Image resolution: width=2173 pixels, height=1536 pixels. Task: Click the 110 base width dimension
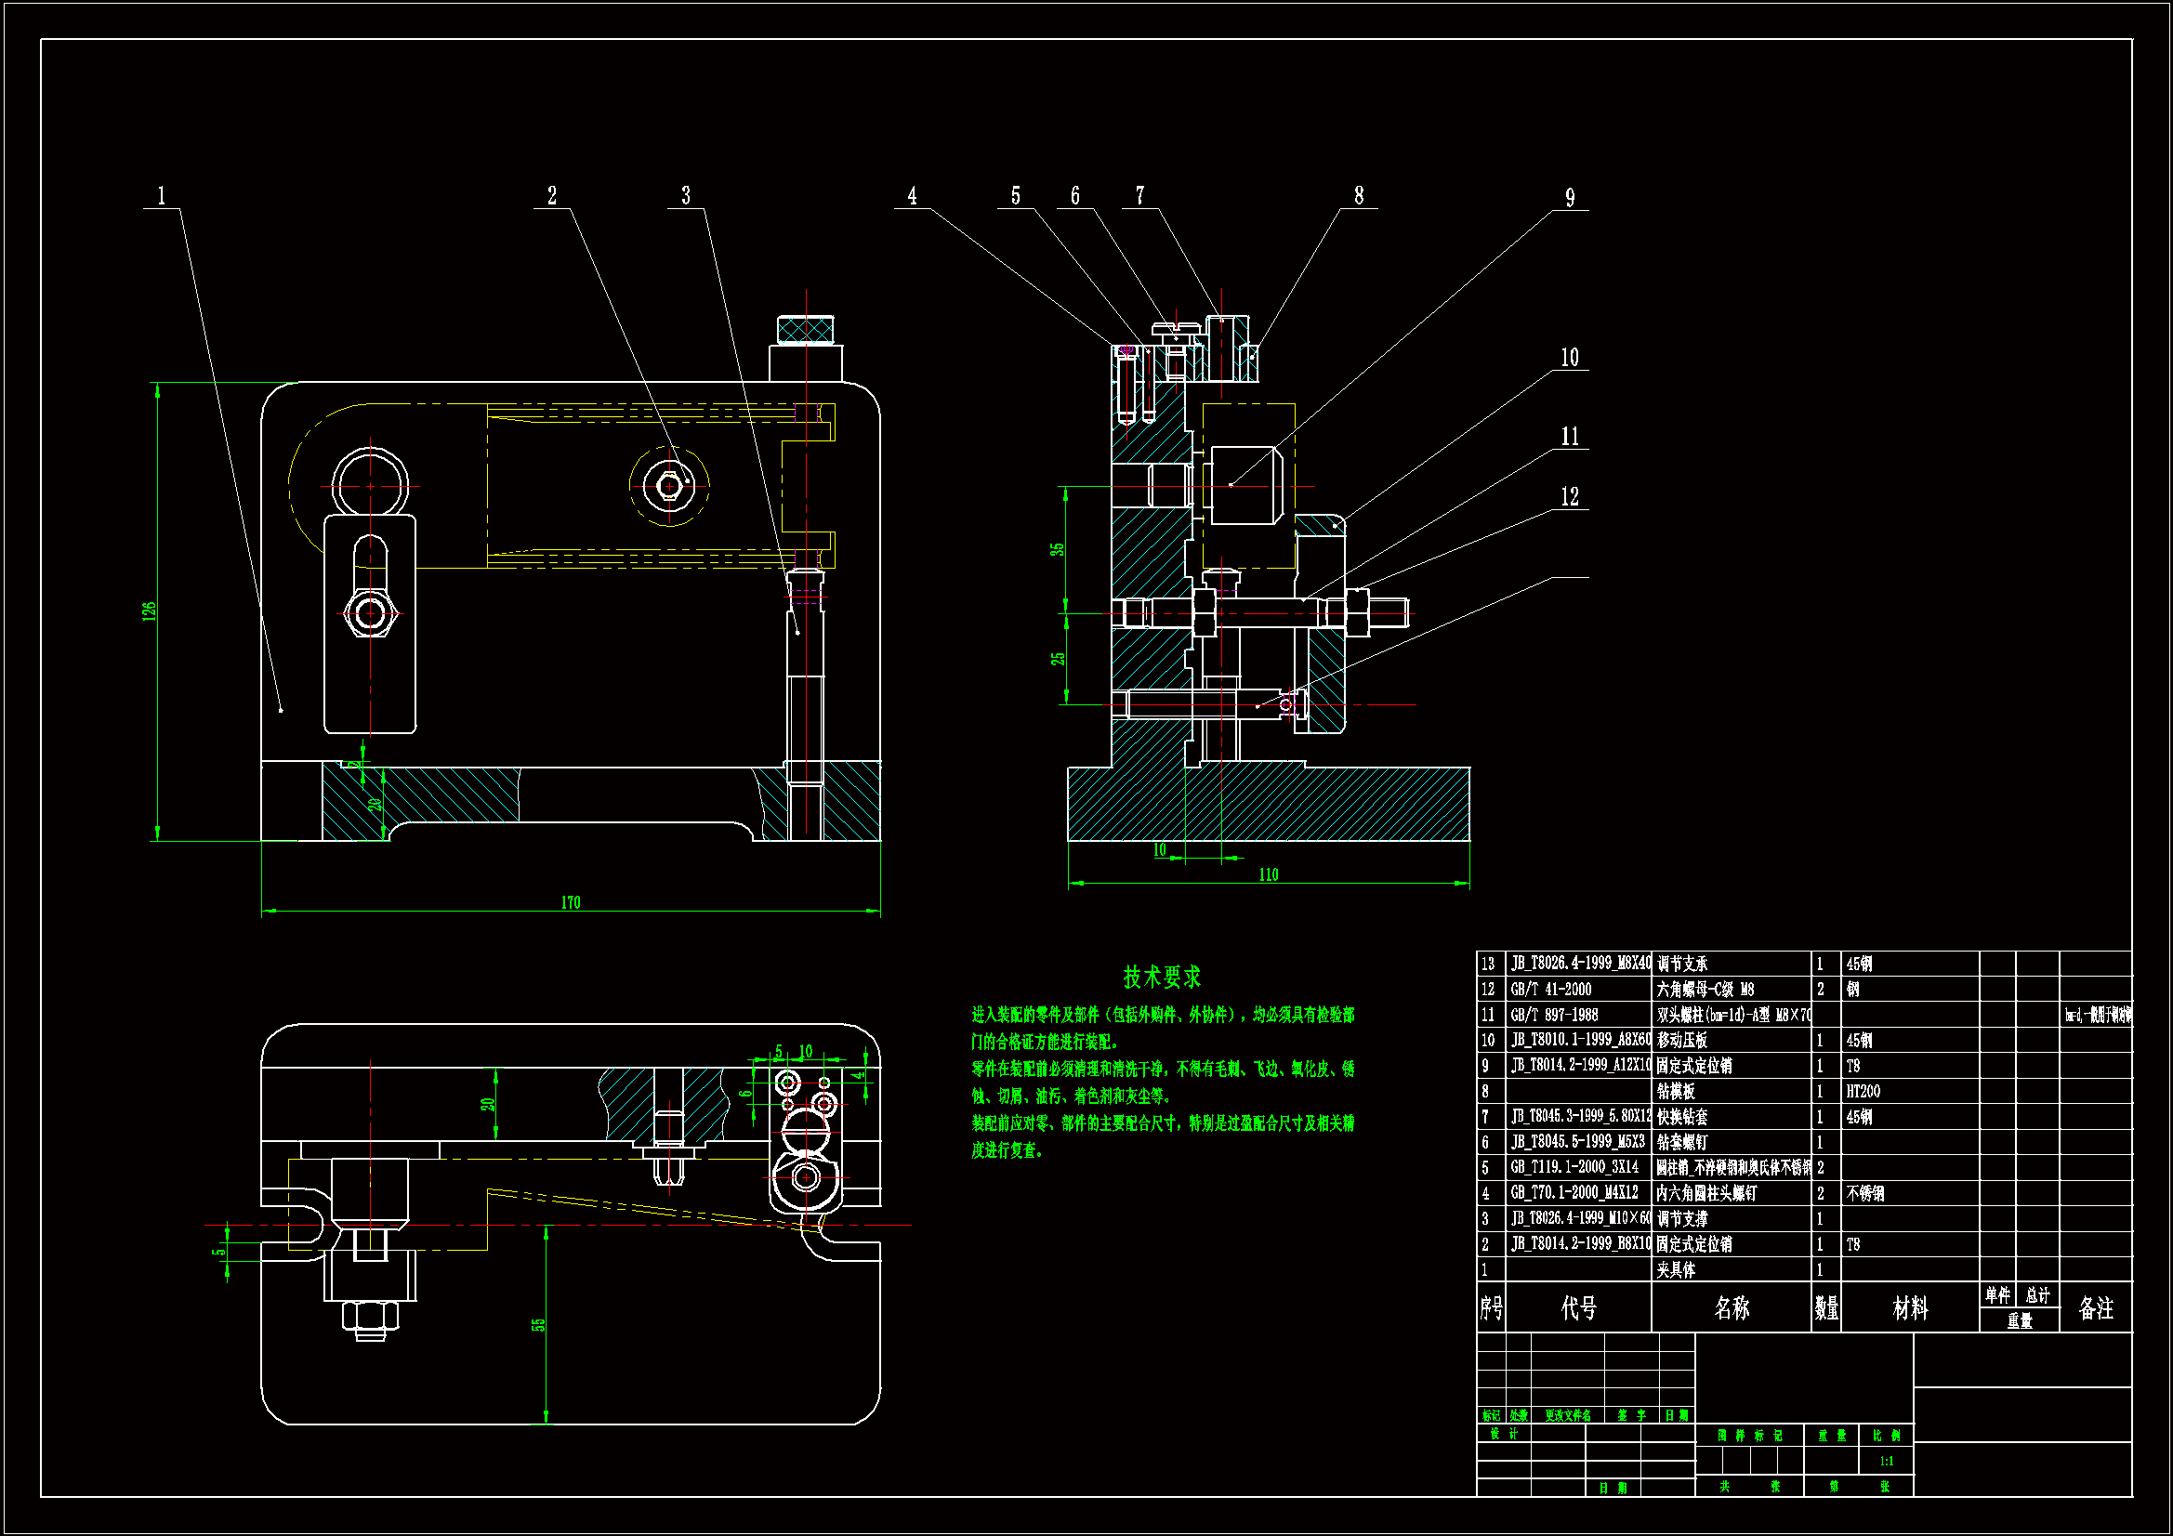(x=1269, y=874)
